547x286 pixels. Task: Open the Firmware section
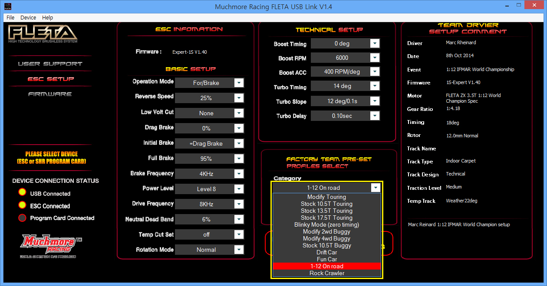coord(50,94)
